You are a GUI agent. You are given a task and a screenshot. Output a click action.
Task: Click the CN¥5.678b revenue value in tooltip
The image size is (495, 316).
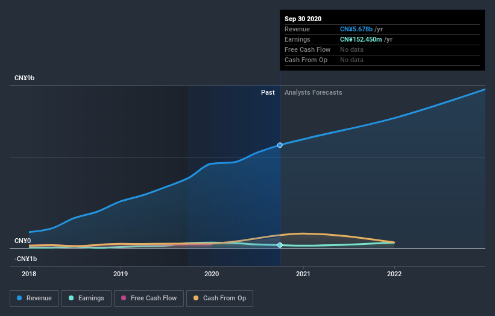[356, 29]
